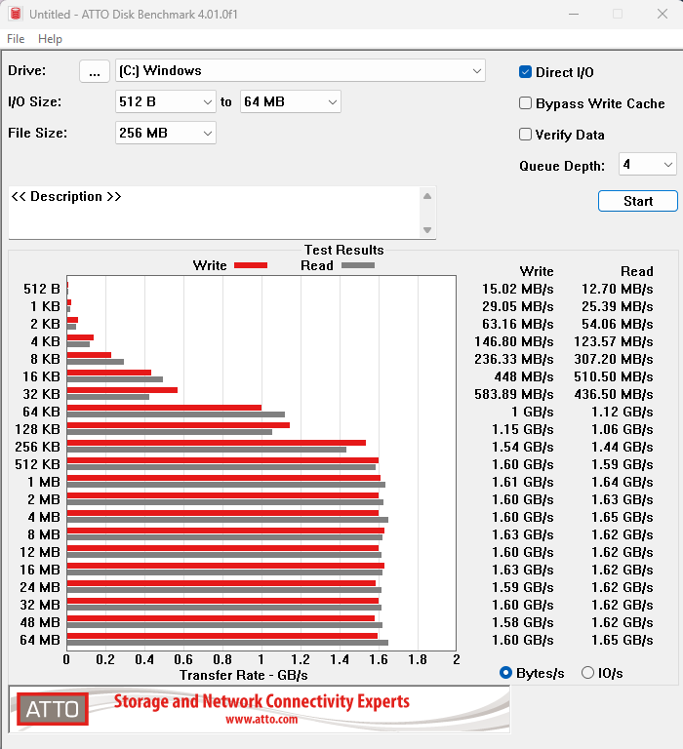Click the gray Read legend swatch
This screenshot has height=749, width=683.
[358, 265]
